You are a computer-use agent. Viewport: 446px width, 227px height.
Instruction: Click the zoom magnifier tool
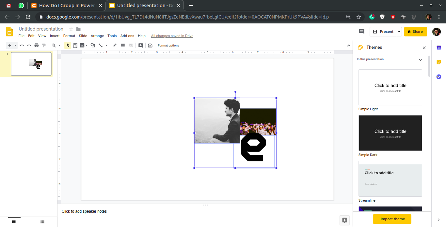click(54, 46)
